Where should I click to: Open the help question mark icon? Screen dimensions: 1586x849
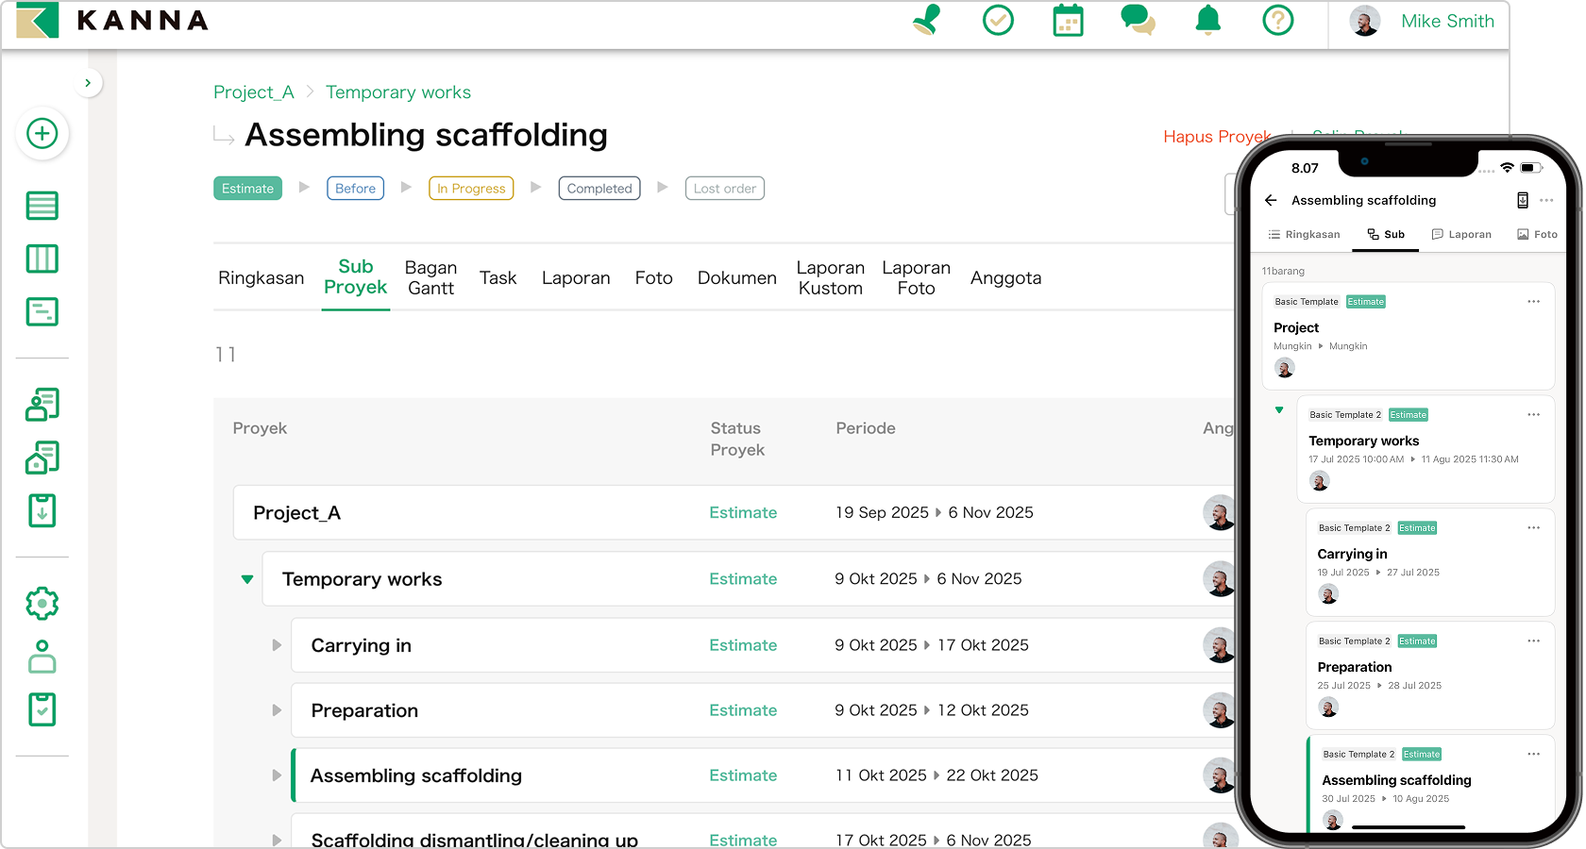[1277, 21]
